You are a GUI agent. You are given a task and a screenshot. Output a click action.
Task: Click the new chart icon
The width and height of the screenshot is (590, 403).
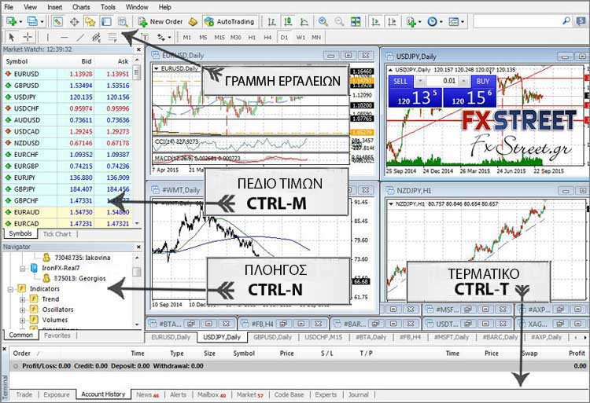pos(11,21)
